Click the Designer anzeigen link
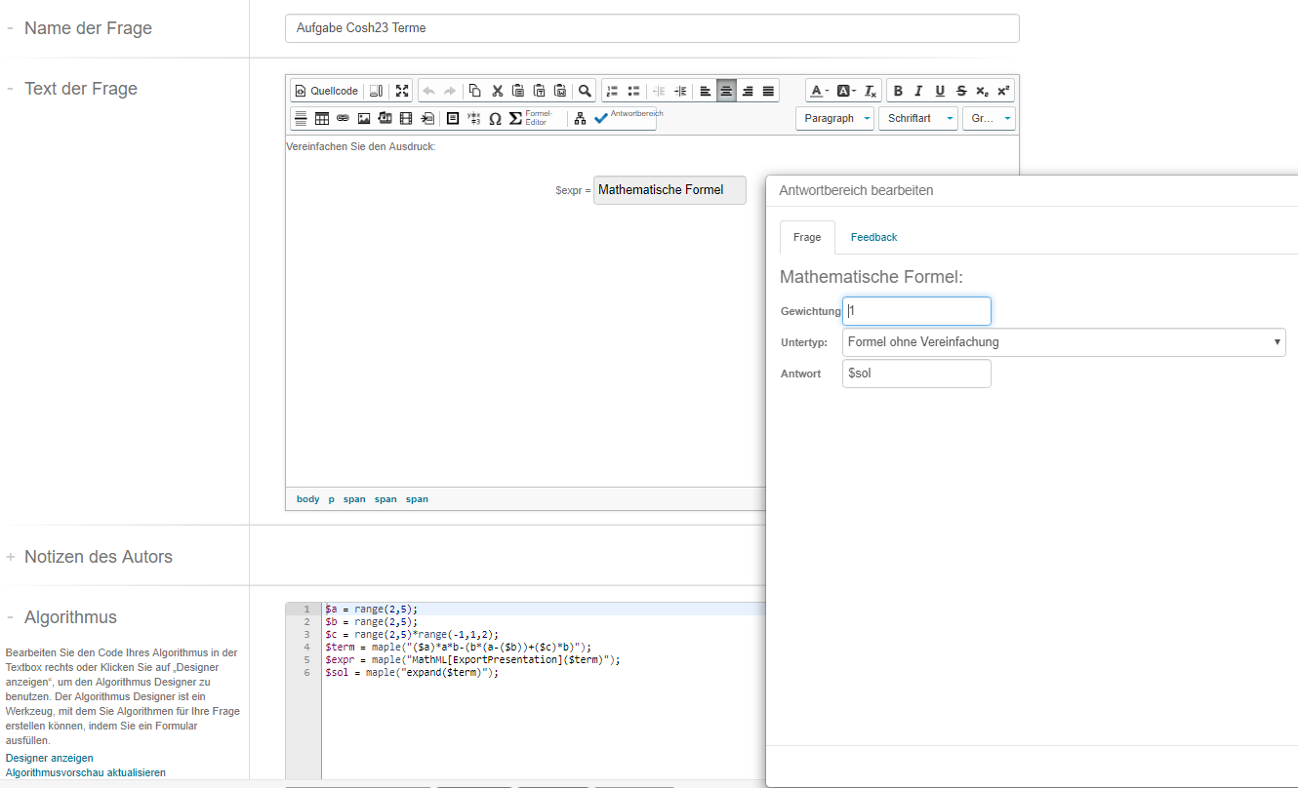 point(50,758)
